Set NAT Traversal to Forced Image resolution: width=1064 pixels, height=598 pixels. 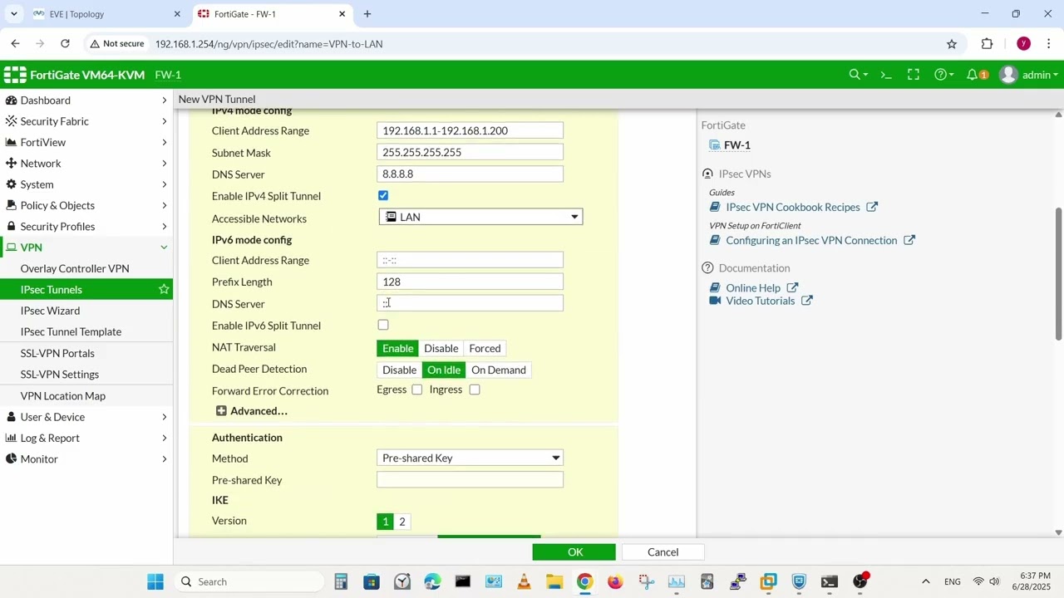click(485, 348)
